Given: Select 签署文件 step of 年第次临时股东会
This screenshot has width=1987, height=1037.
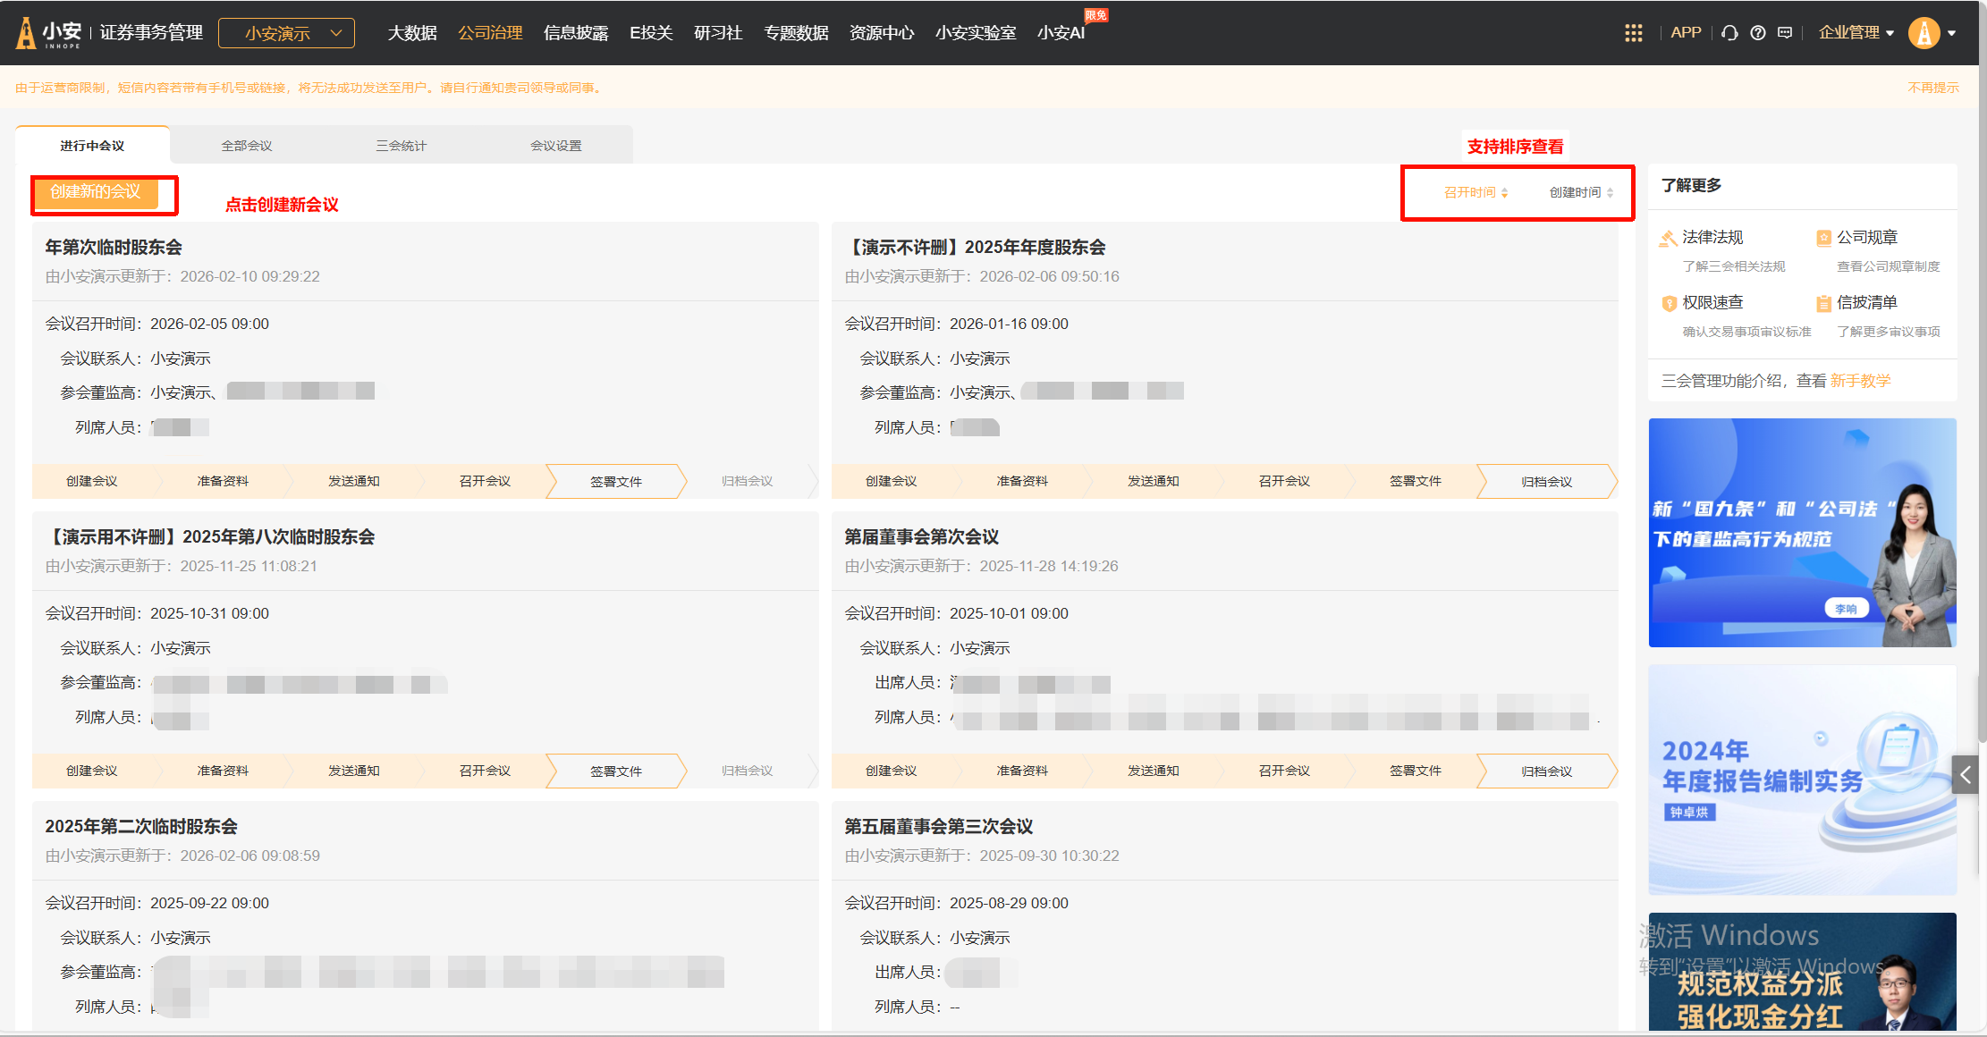Looking at the screenshot, I should coord(615,481).
